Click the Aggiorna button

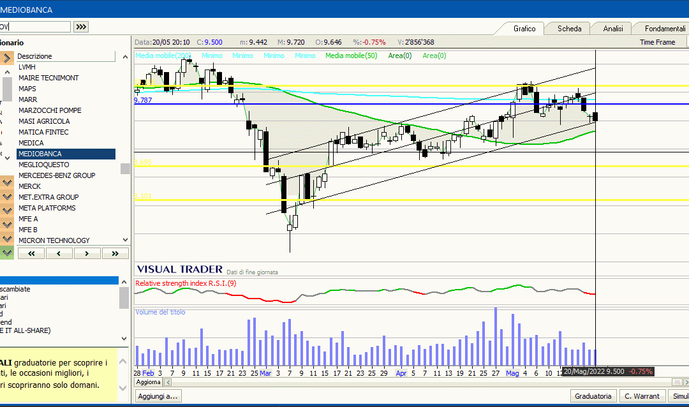148,382
